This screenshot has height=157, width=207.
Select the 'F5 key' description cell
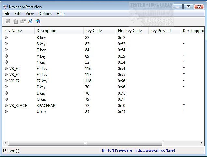point(42,69)
